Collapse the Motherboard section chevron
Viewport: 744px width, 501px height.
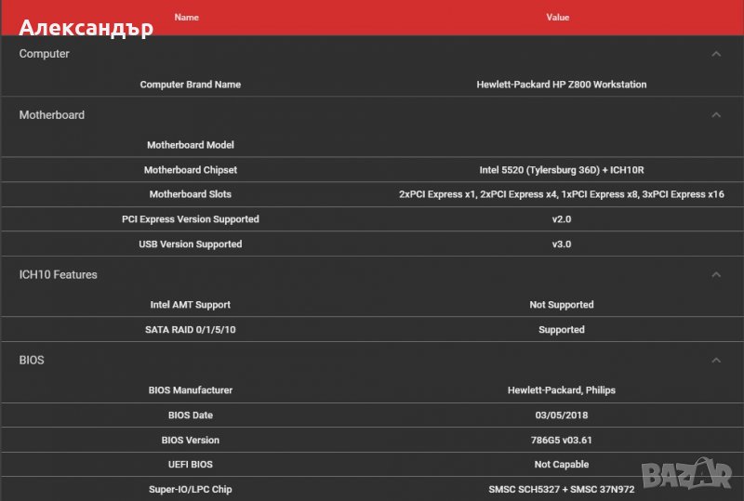point(715,115)
